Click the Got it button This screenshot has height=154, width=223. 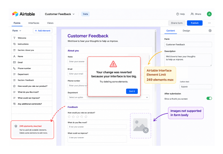[132, 91]
